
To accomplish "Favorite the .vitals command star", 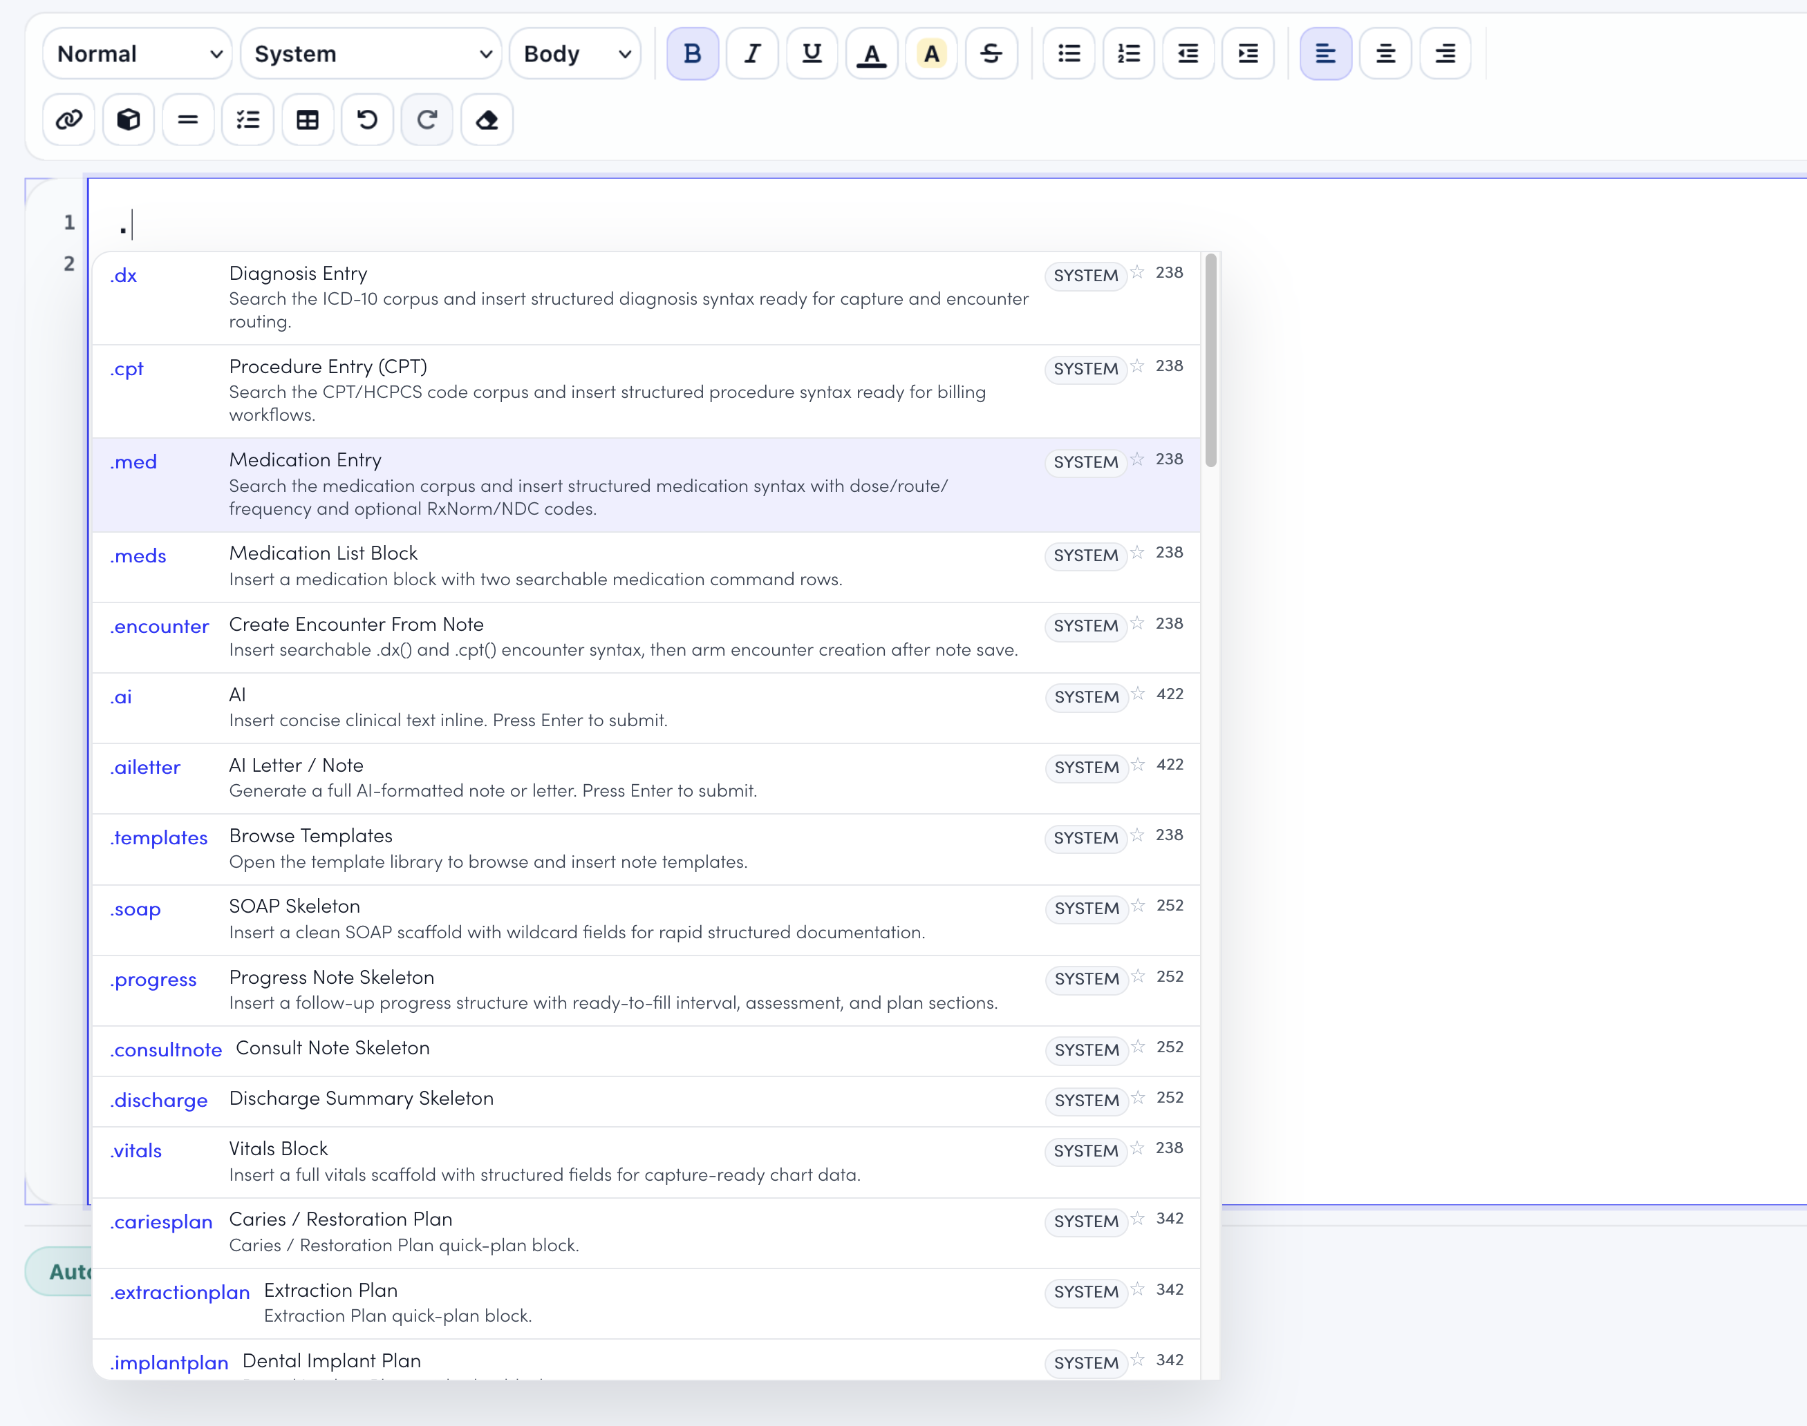I will click(1137, 1148).
